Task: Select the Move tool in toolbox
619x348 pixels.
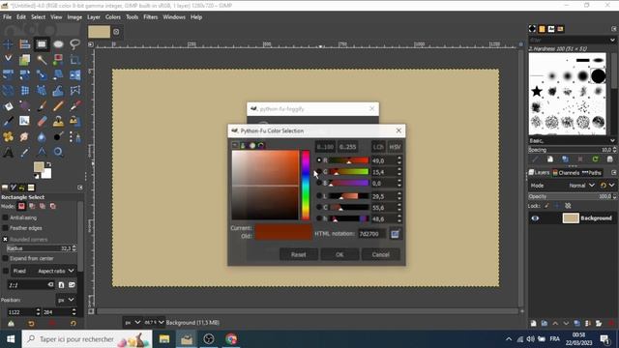Action: point(8,44)
